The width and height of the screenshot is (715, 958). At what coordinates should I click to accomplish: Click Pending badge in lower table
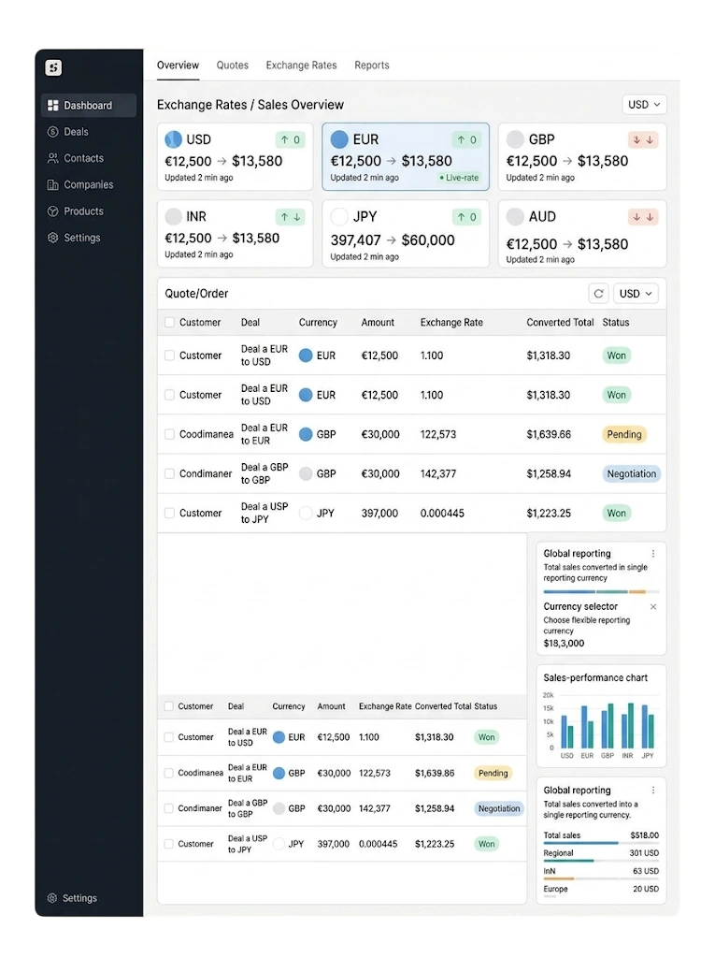(493, 773)
